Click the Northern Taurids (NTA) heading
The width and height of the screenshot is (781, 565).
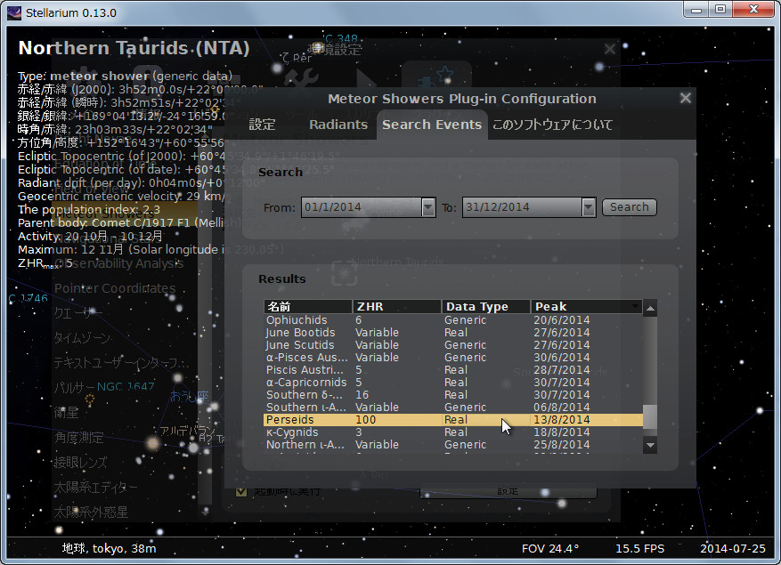pos(134,48)
